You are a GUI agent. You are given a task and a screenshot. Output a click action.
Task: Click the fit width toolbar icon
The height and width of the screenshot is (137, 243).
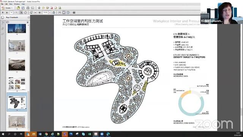tap(60, 13)
